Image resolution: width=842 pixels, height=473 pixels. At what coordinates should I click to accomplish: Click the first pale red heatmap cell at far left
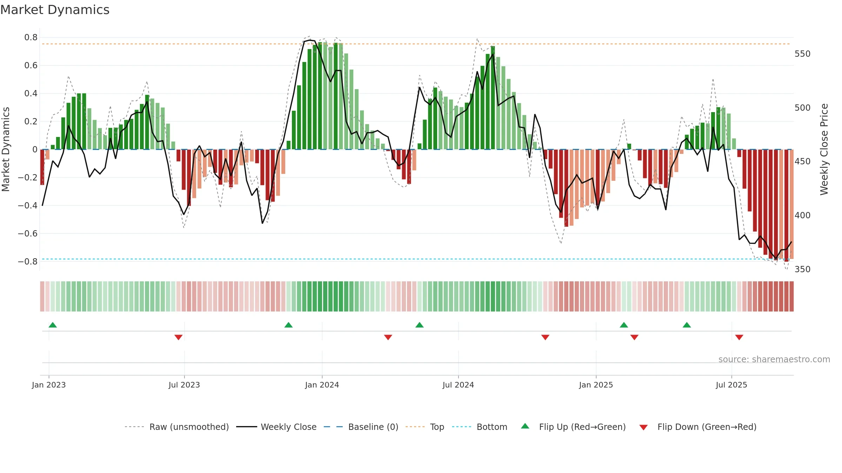click(42, 296)
